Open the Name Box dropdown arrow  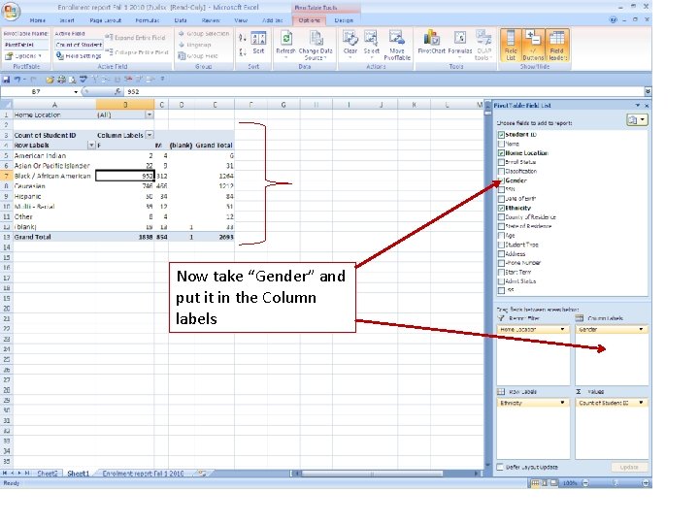(x=76, y=92)
